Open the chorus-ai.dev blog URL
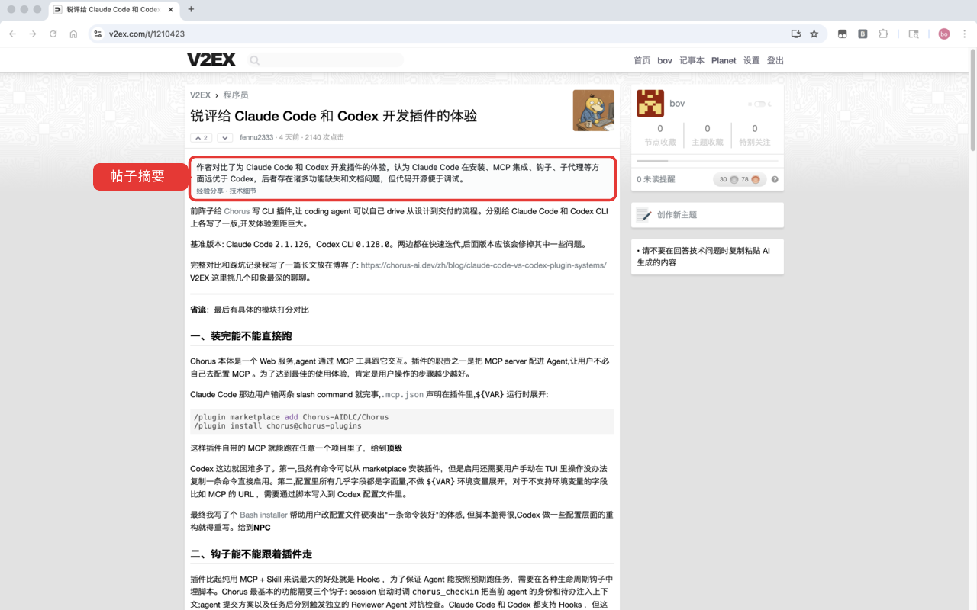 483,265
